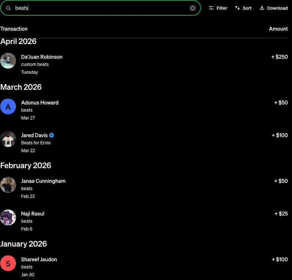Click inside the beats search field
Screen dimensions: 292x280
[100, 8]
